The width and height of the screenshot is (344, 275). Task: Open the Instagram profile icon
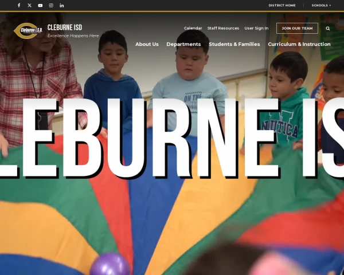point(51,6)
